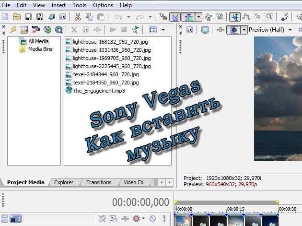Select lighthouse-1969705_960_720.jpg
Viewport: 302px width, 226px height.
(112, 58)
